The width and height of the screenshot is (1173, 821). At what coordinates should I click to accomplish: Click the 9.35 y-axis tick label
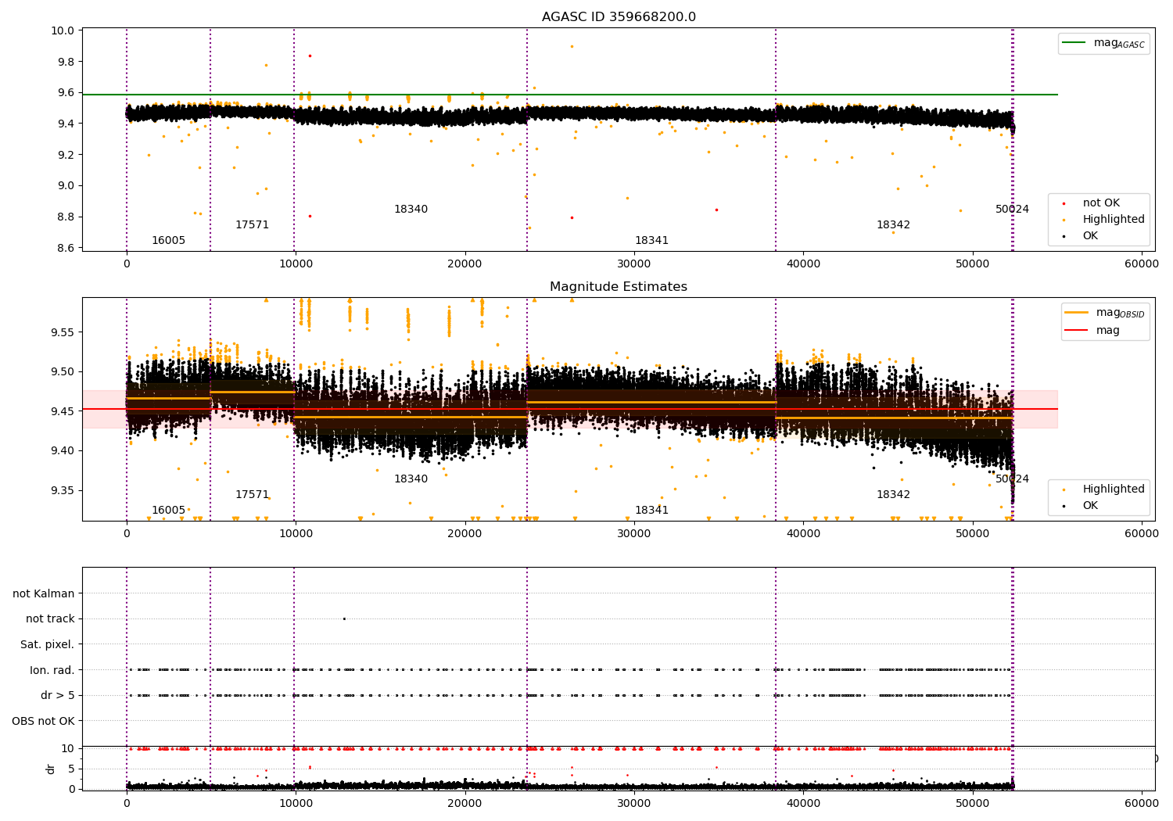click(64, 491)
